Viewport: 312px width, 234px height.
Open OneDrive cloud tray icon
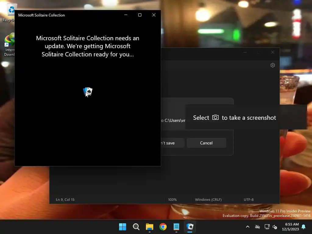pos(257,227)
